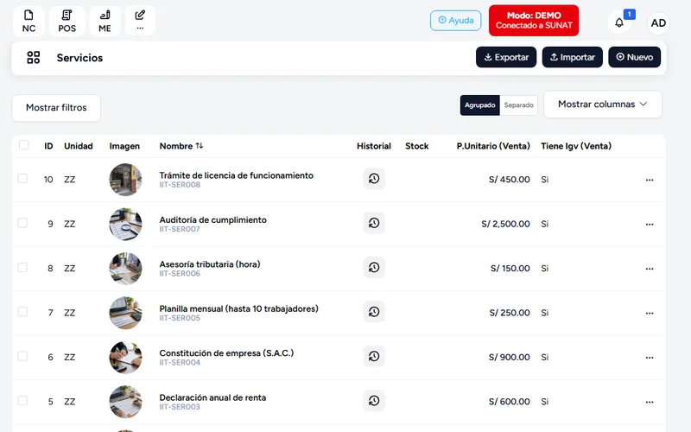Open row options for Constitución de empresa
This screenshot has height=432, width=691.
tap(650, 358)
